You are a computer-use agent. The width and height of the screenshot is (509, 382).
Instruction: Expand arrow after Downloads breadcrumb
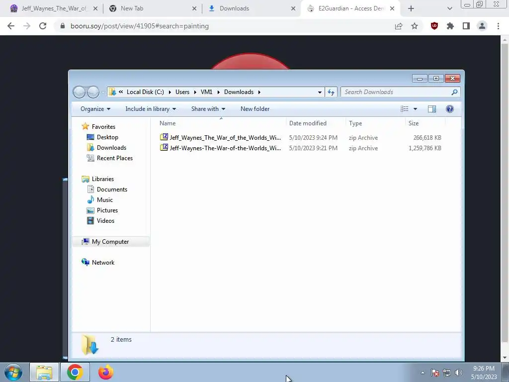[x=259, y=92]
